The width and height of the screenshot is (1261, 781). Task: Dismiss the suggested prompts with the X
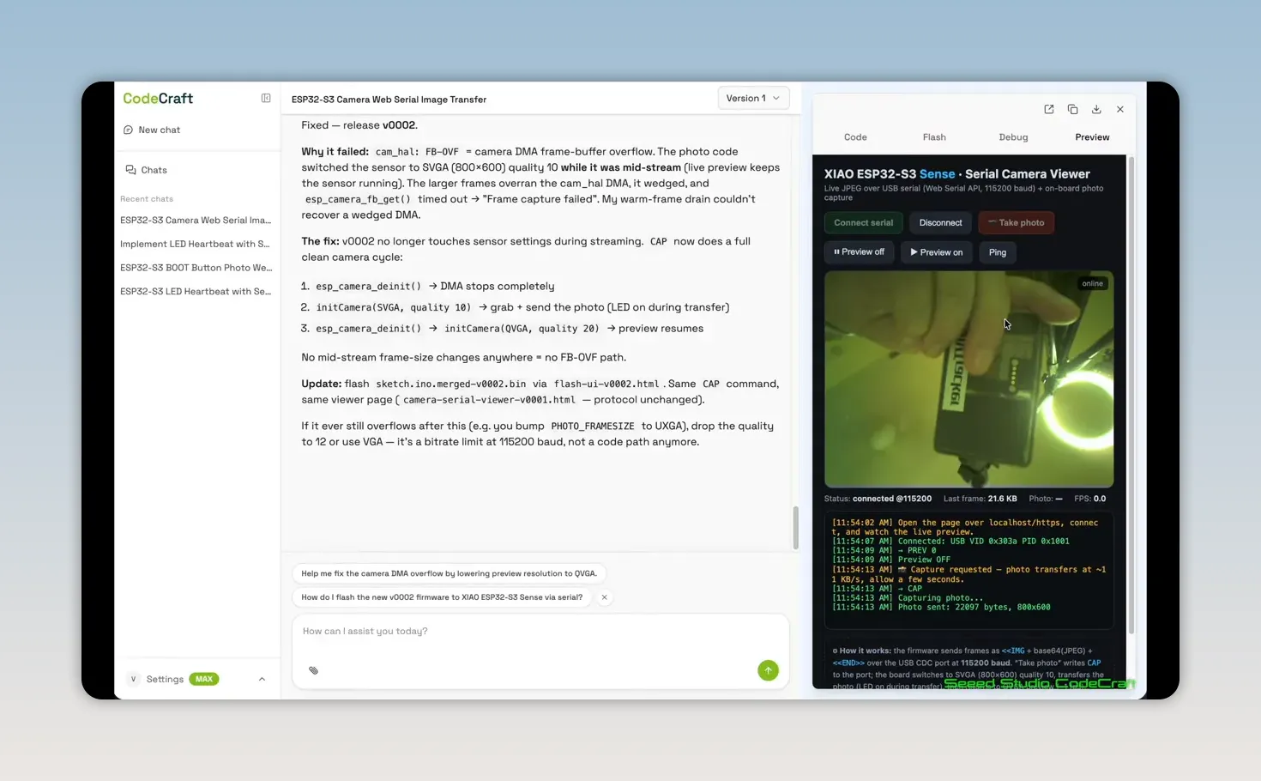(605, 597)
